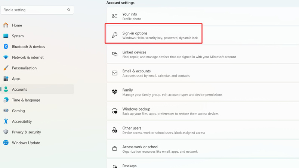Click 'Manage your family group' description text
This screenshot has height=168, width=299.
click(x=172, y=95)
